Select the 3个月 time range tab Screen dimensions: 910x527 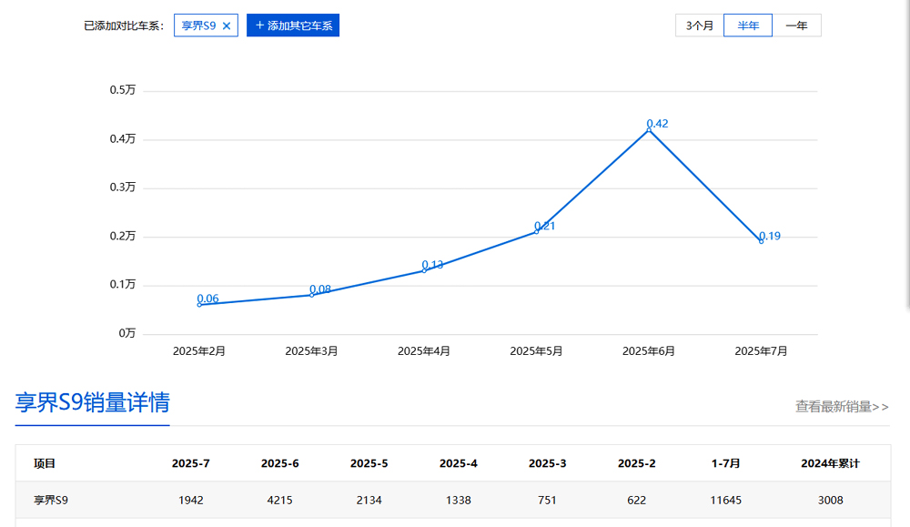699,25
